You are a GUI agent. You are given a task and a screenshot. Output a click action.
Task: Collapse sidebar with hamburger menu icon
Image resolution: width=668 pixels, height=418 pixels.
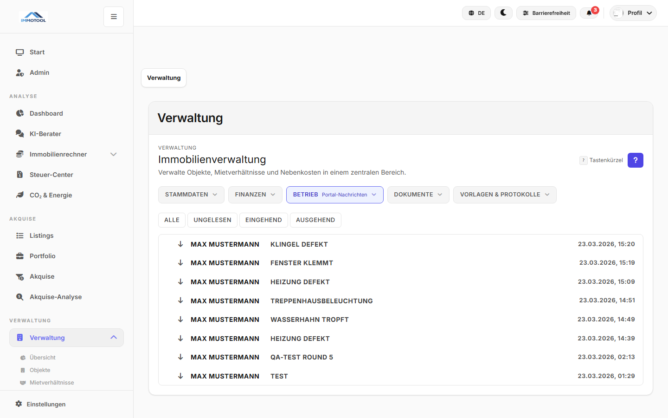[x=114, y=17]
